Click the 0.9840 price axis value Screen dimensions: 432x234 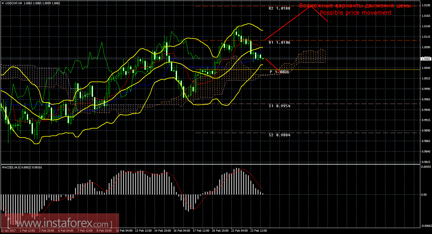coord(426,152)
